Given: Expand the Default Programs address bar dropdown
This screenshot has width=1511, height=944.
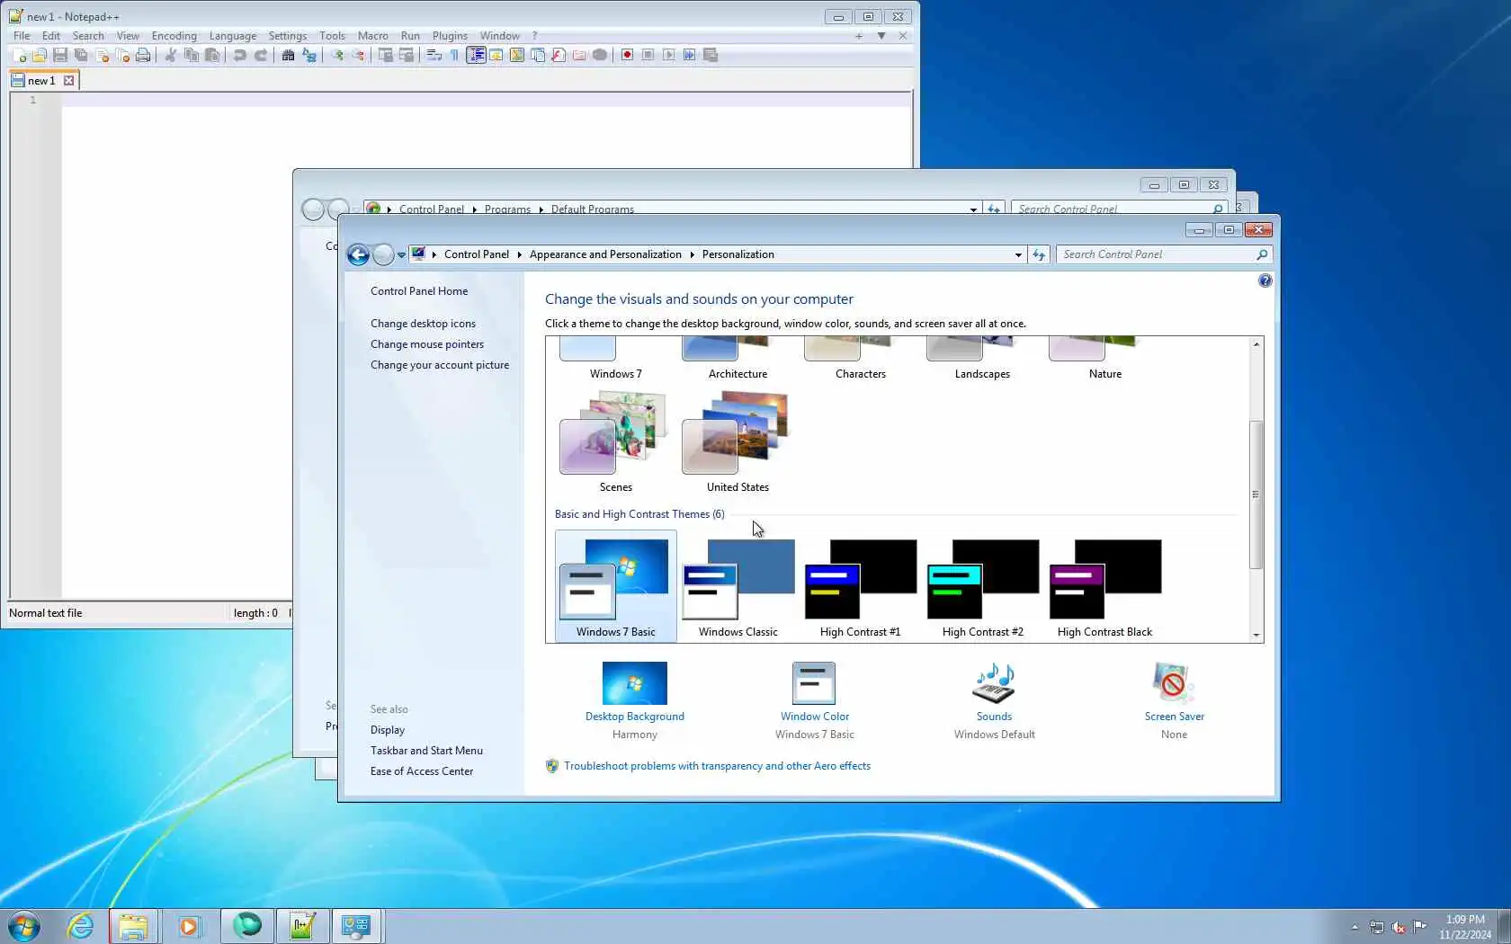Looking at the screenshot, I should (x=973, y=209).
